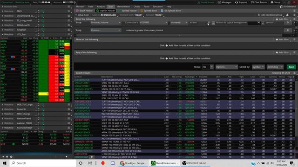The width and height of the screenshot is (298, 167).
Task: Open the Analyze tab
Action: [101, 6]
